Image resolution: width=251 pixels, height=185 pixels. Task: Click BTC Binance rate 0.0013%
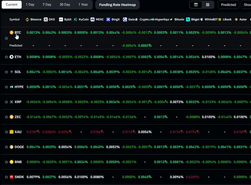click(x=33, y=33)
